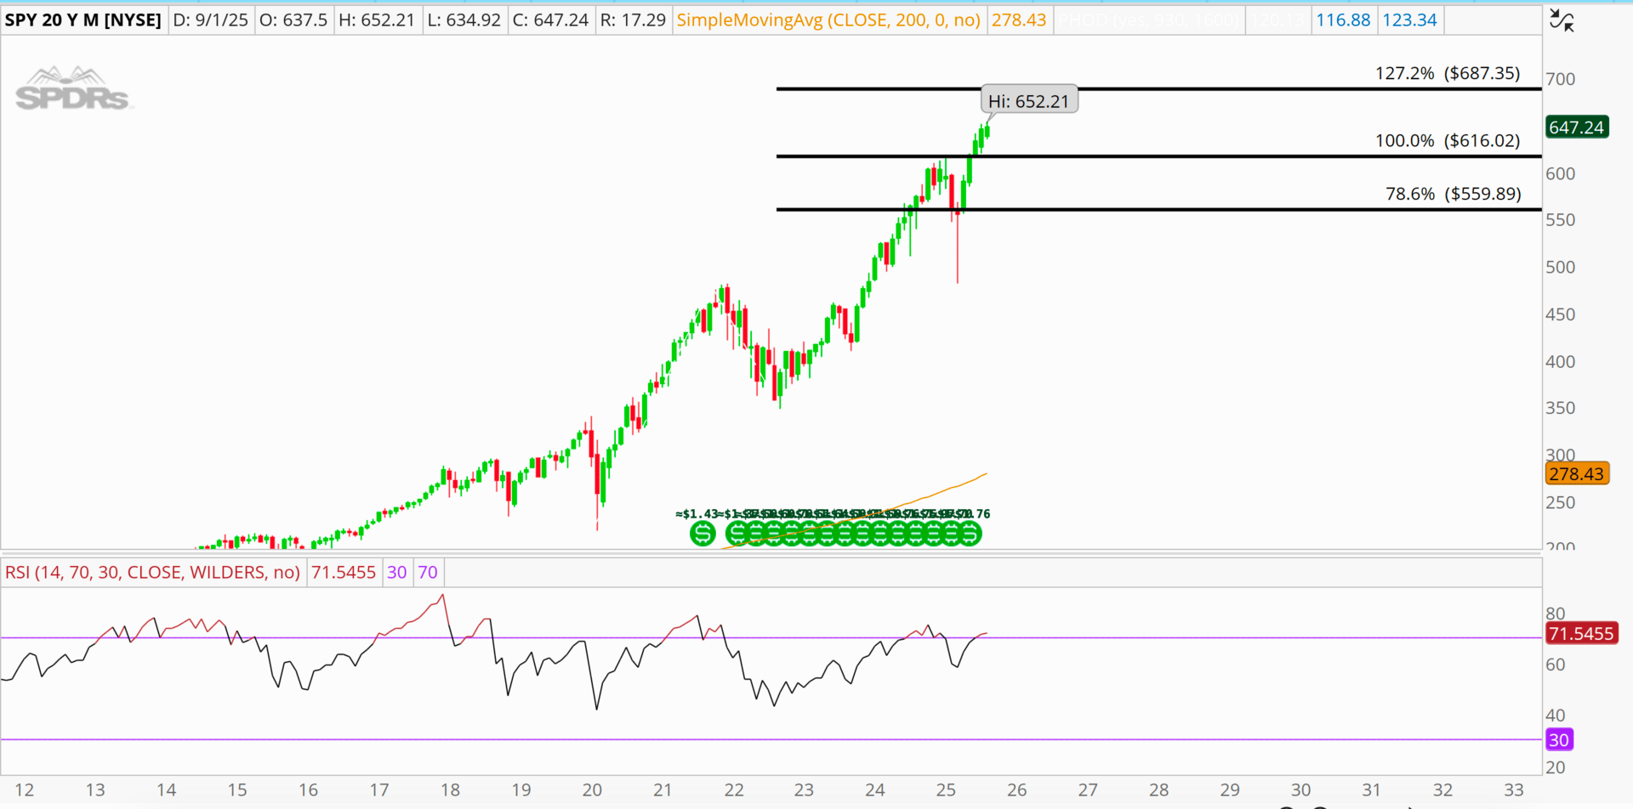This screenshot has width=1633, height=809.
Task: Click the faded 120.13 PHOD value
Action: (1277, 20)
